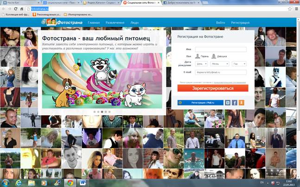Open the Коллекция веб-фр... bookmark
Viewport: 300px width, 187px height.
pos(15,14)
